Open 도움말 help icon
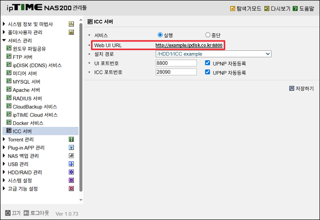This screenshot has height=220, width=320. tap(295, 8)
